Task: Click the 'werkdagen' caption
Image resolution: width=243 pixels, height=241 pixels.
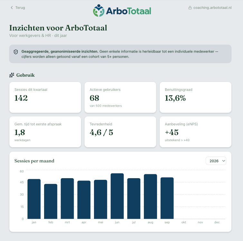Action: [23, 140]
